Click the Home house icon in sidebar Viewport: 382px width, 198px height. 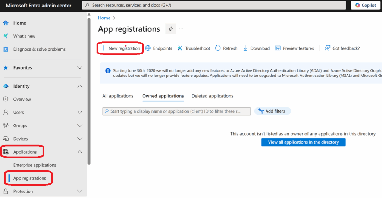[6, 23]
